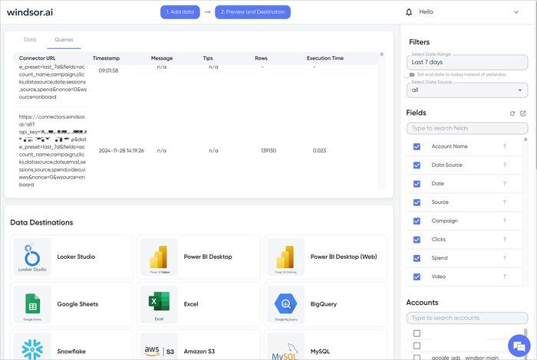Uncheck the Account Name field
This screenshot has width=537, height=360.
(x=417, y=146)
